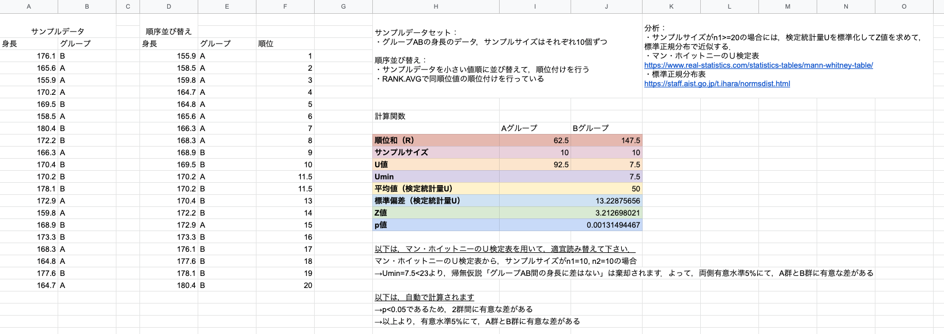Select the Umin=7.5<23 conclusion line
944x334 pixels.
click(624, 273)
